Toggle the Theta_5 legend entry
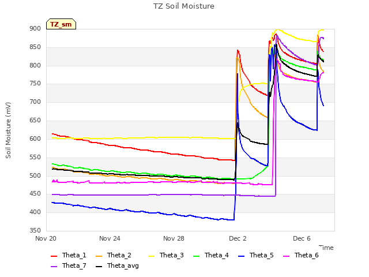 click(256, 255)
